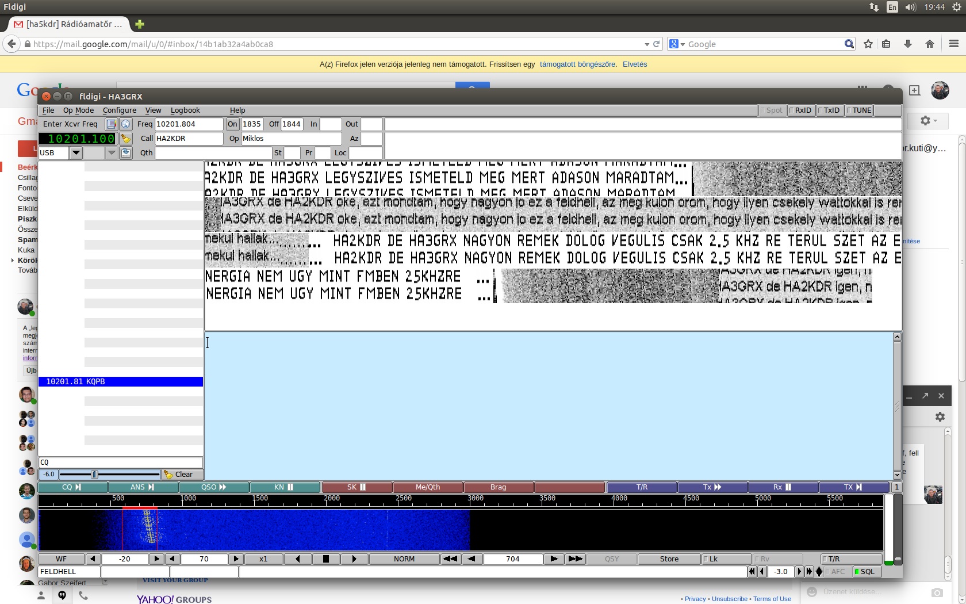Click the CQ macro button
The height and width of the screenshot is (604, 966).
pos(72,487)
